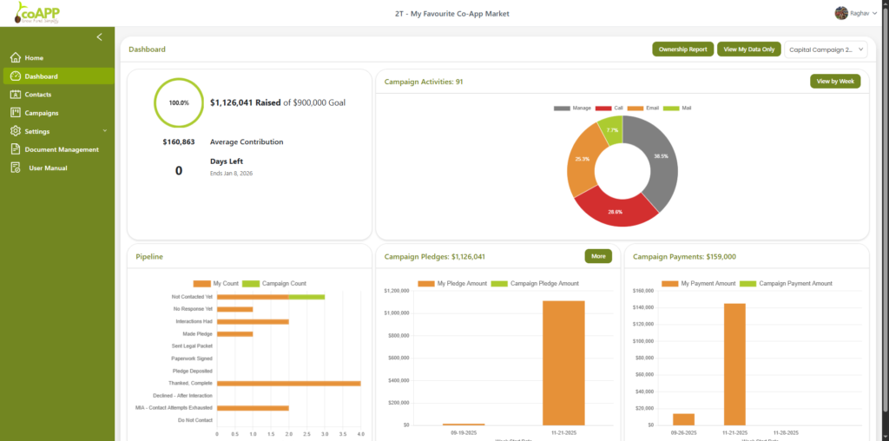Click the User Manual document icon
Viewport: 889px width, 441px height.
[x=16, y=168]
